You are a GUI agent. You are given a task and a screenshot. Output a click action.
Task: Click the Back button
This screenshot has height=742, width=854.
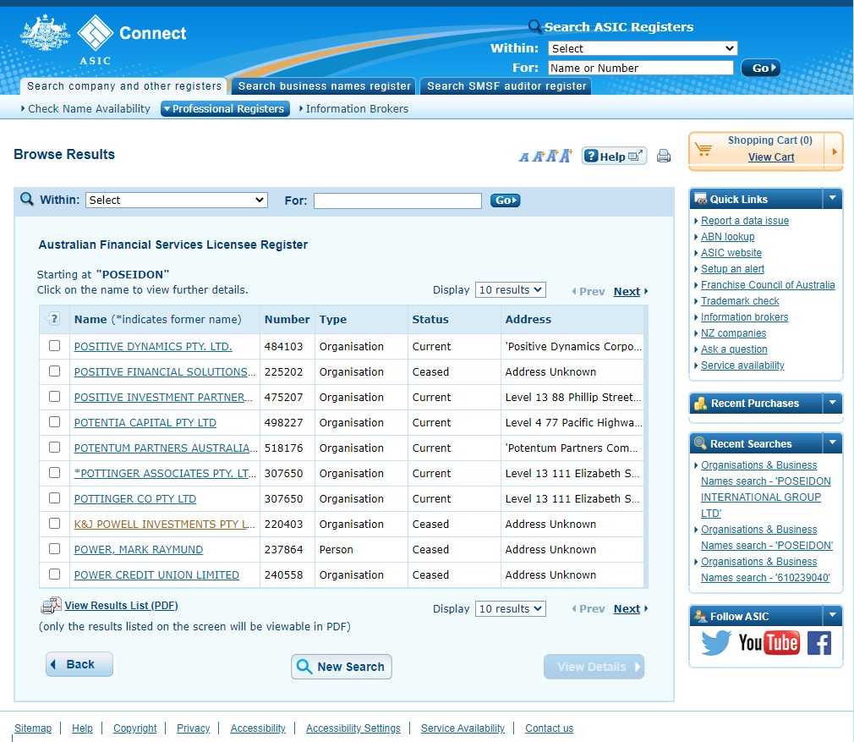point(79,664)
